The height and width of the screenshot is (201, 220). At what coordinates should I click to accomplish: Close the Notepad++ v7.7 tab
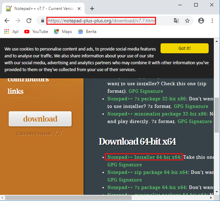pyautogui.click(x=79, y=9)
